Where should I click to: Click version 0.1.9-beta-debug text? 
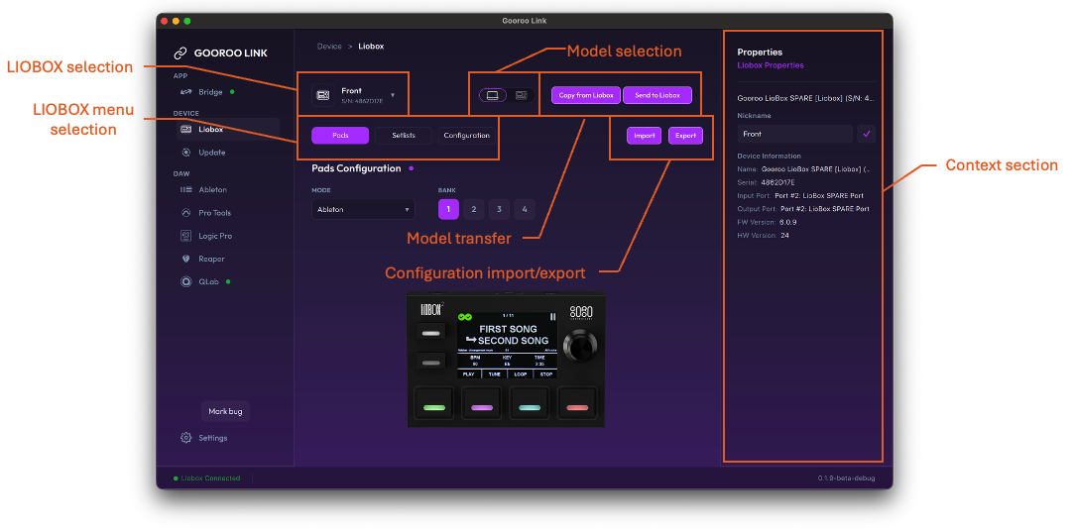pos(846,477)
